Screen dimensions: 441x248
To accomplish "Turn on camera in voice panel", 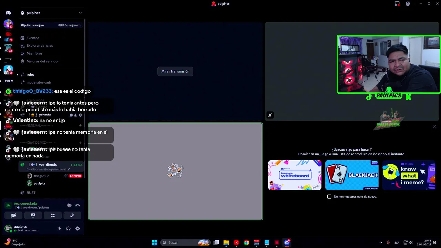I will click(13, 215).
